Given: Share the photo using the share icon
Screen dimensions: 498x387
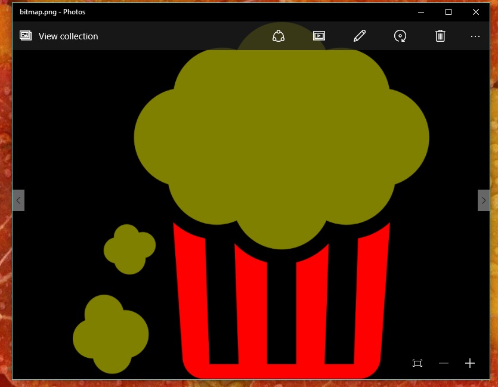Looking at the screenshot, I should [x=278, y=36].
